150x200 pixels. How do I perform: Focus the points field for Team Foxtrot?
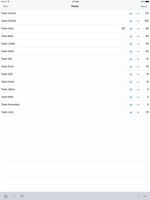click(x=124, y=13)
